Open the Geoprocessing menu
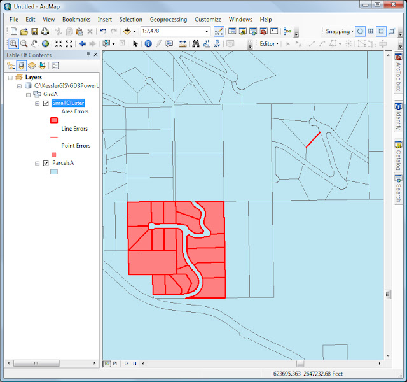407x382 pixels. click(x=168, y=20)
